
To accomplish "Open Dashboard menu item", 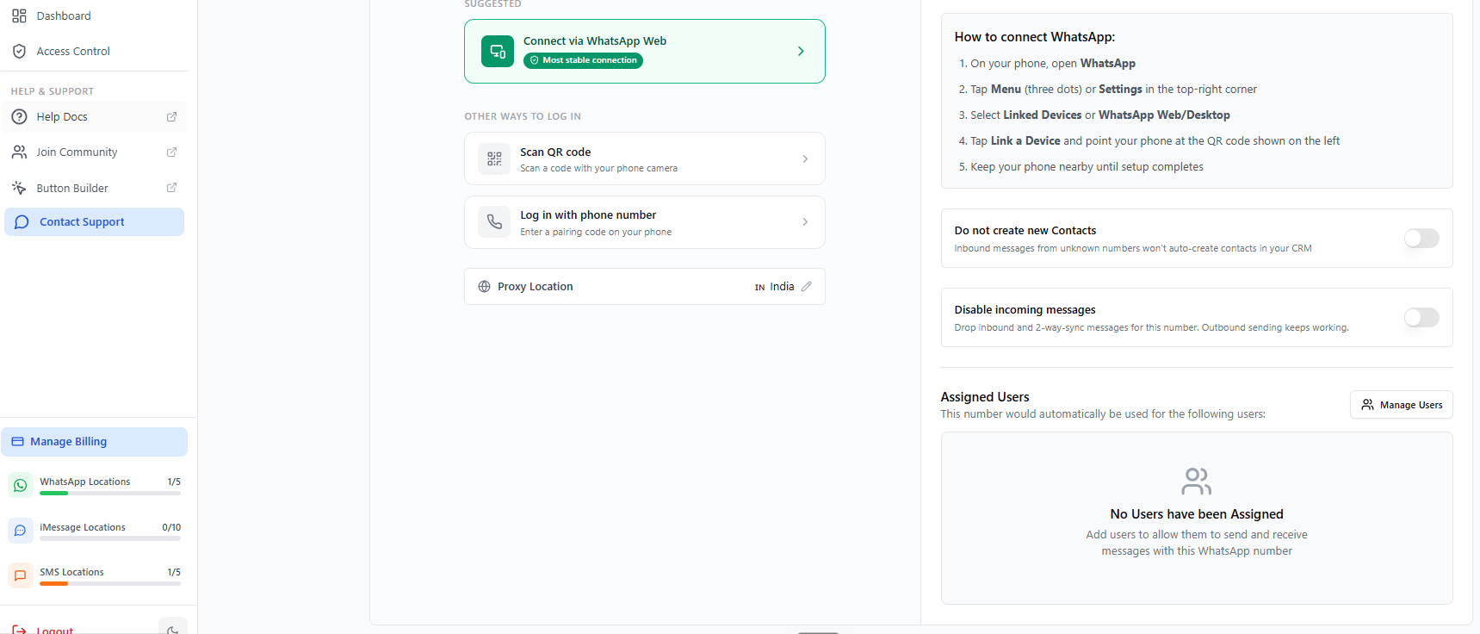I will 95,16.
